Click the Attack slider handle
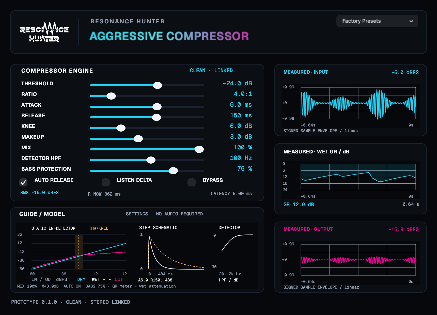 point(157,107)
